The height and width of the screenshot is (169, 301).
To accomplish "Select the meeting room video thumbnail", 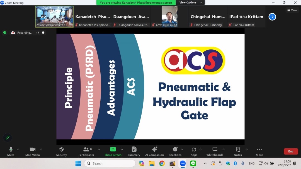I will (x=54, y=17).
